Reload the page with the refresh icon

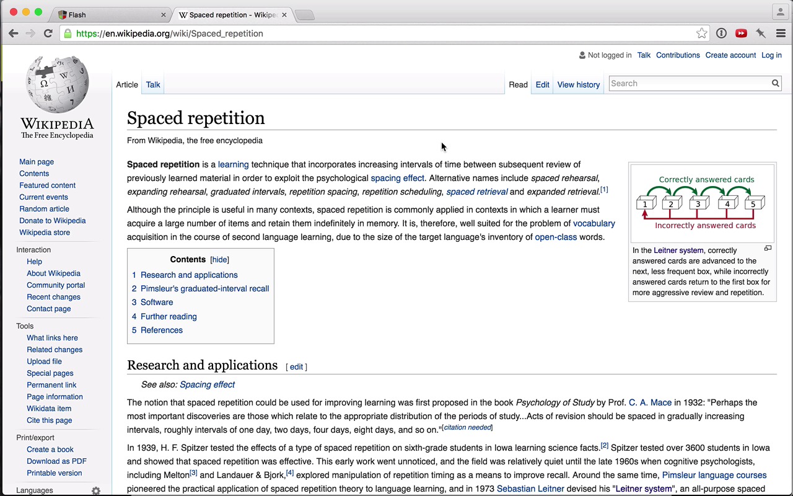pyautogui.click(x=48, y=33)
